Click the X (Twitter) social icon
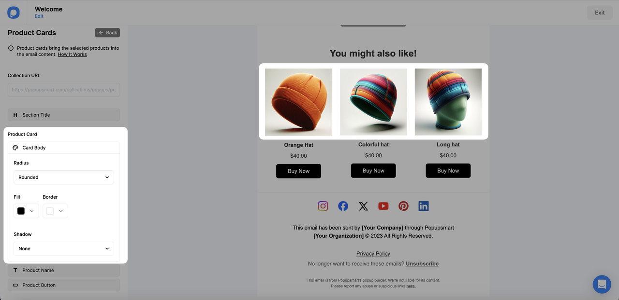 click(x=363, y=206)
